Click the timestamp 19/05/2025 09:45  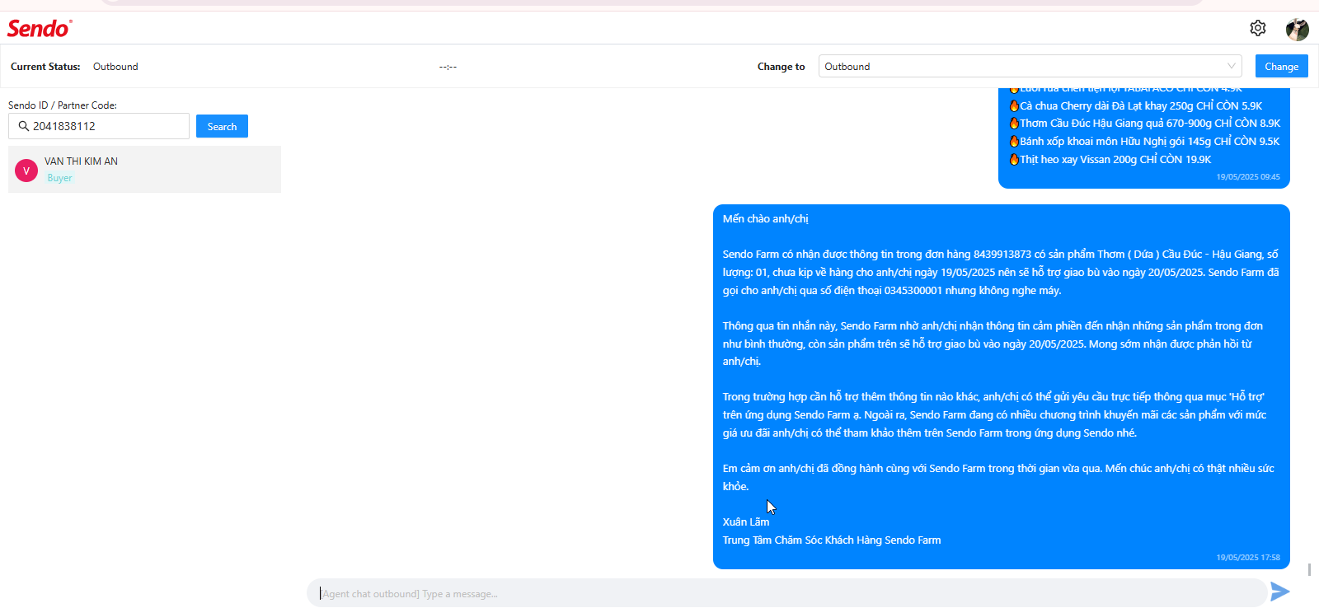pyautogui.click(x=1248, y=177)
